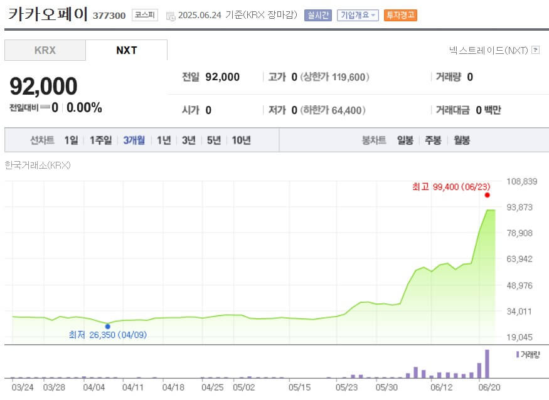Toggle 주봉 weekly candle view
Screen dimensions: 549x400
pyautogui.click(x=432, y=140)
